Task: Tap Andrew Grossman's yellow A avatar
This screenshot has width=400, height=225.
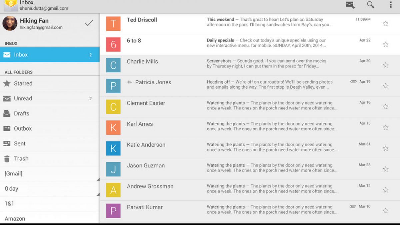Action: tap(113, 190)
